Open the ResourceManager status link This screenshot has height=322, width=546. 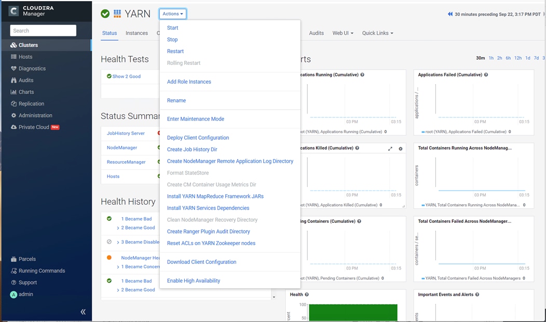(x=126, y=162)
